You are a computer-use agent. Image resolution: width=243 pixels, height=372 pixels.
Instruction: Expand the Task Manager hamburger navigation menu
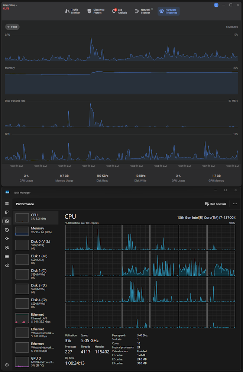point(7,203)
